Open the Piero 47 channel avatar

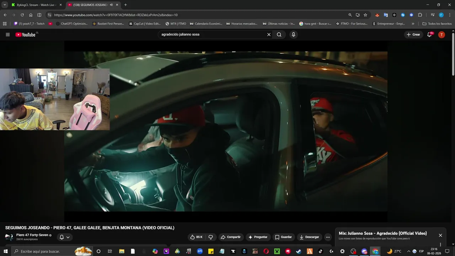coord(9,237)
